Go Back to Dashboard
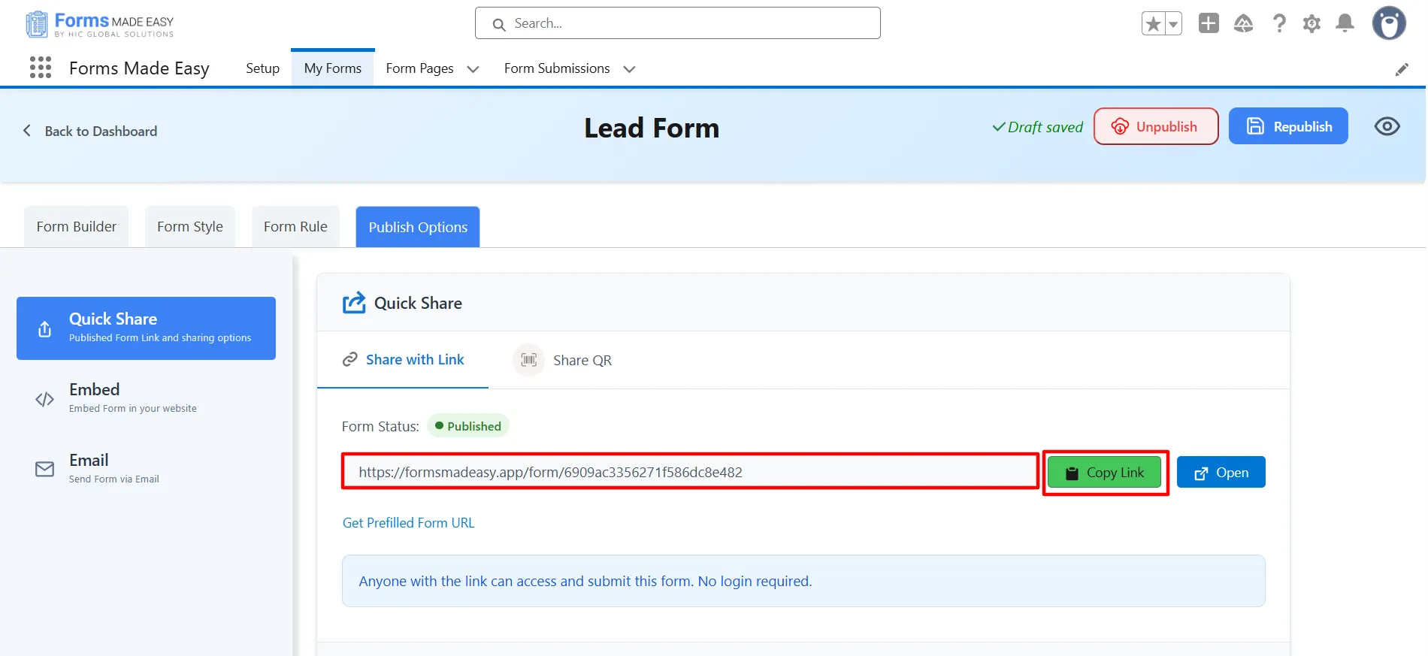Viewport: 1428px width, 656px height. click(90, 131)
